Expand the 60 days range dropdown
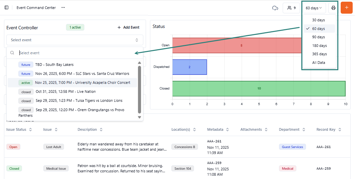 point(314,8)
